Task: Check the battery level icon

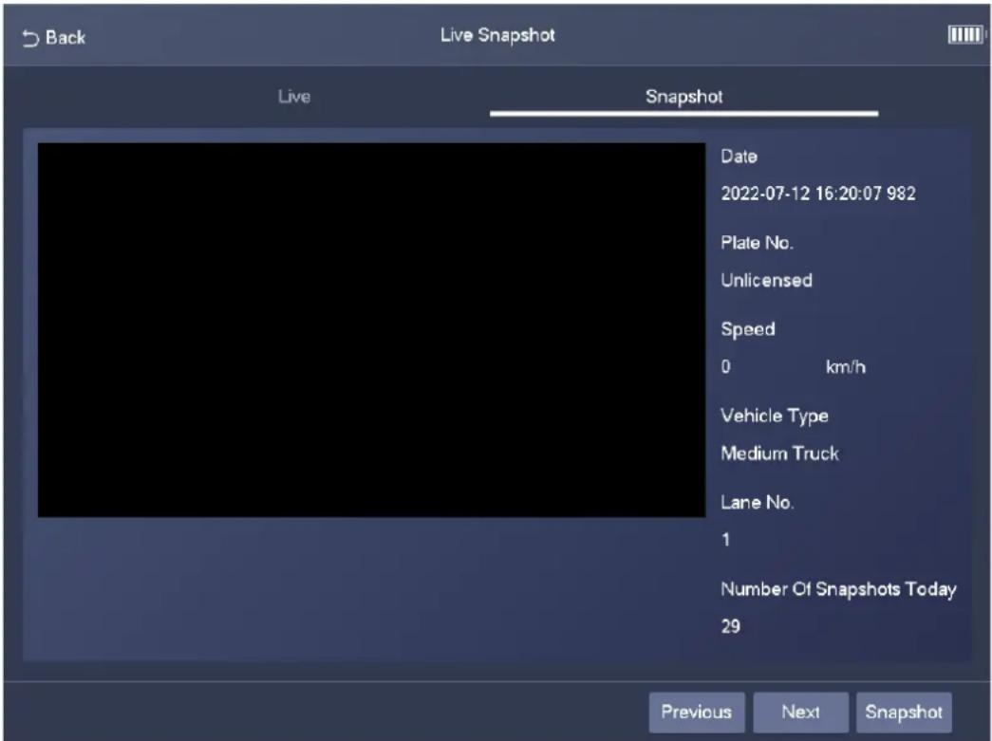Action: point(966,35)
